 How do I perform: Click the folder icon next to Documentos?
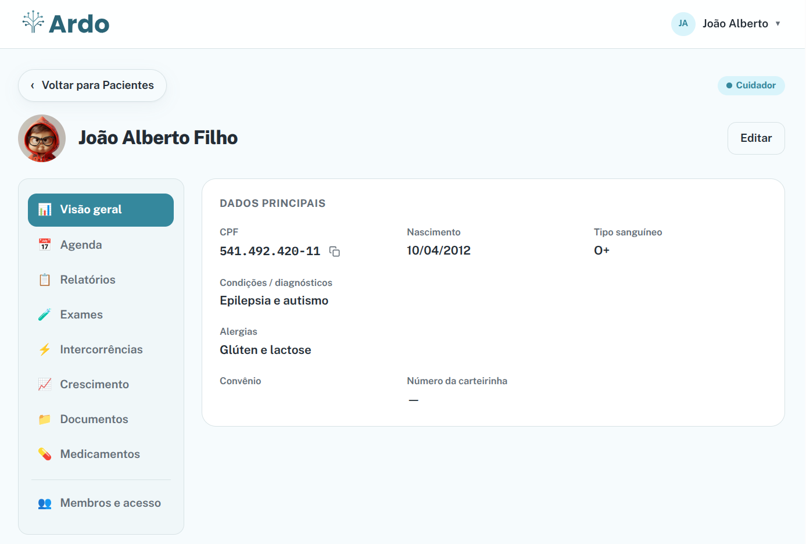(45, 419)
